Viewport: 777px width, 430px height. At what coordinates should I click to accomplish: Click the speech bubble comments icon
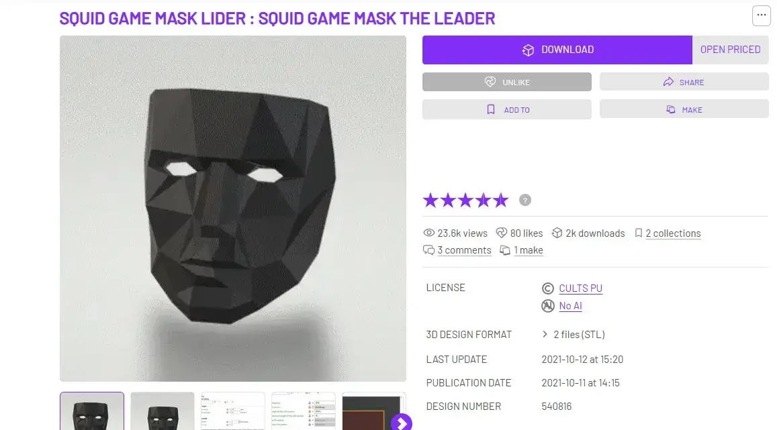click(x=428, y=250)
